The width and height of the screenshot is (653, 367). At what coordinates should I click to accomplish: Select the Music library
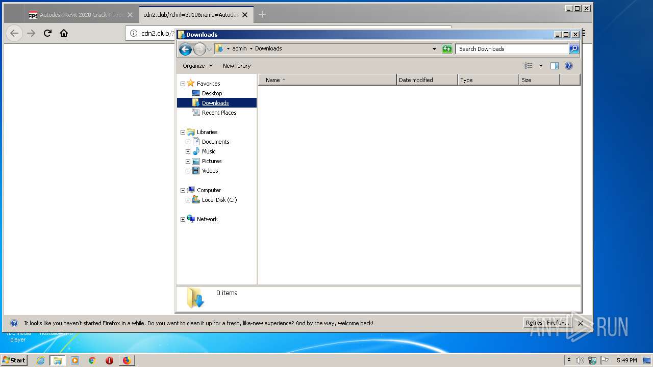(x=209, y=151)
